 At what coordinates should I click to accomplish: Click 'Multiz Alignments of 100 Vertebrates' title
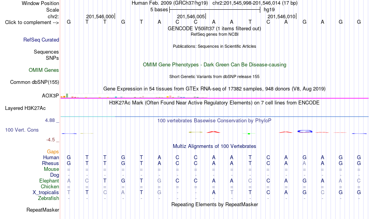click(x=214, y=146)
